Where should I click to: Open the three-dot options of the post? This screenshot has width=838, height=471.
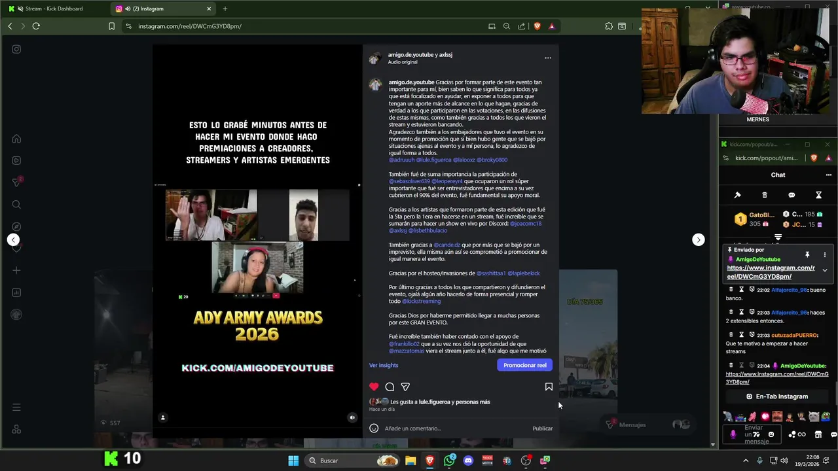click(548, 58)
